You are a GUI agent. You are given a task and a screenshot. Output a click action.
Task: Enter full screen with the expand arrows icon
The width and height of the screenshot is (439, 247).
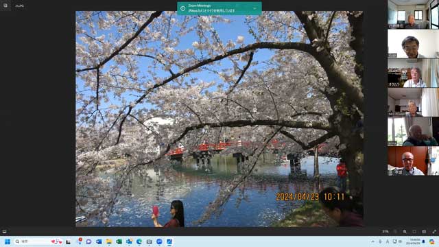tap(434, 232)
